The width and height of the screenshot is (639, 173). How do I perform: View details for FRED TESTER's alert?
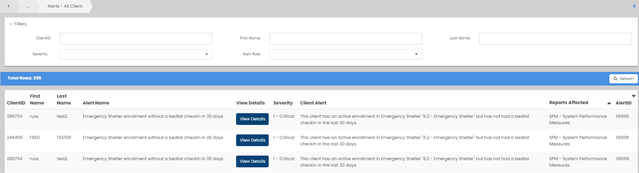pyautogui.click(x=252, y=140)
